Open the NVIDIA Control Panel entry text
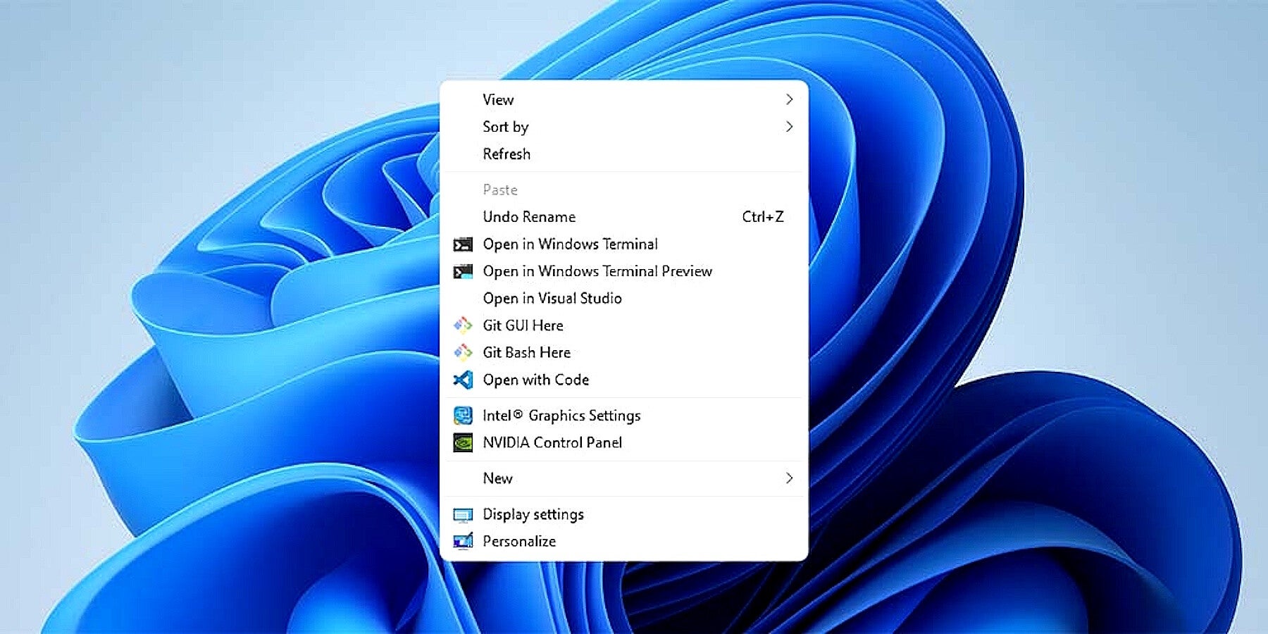This screenshot has height=634, width=1268. (552, 442)
